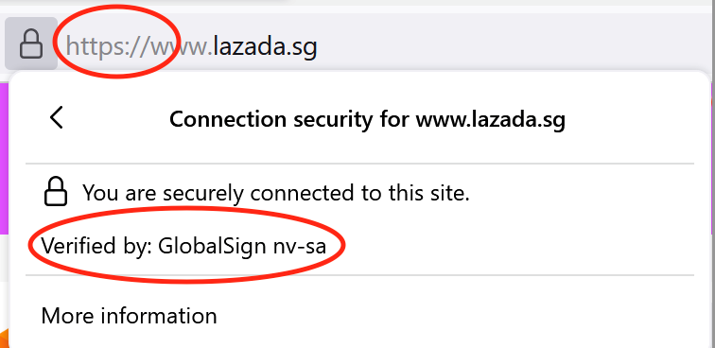Click the address bar URL field
The width and height of the screenshot is (715, 348).
click(385, 45)
